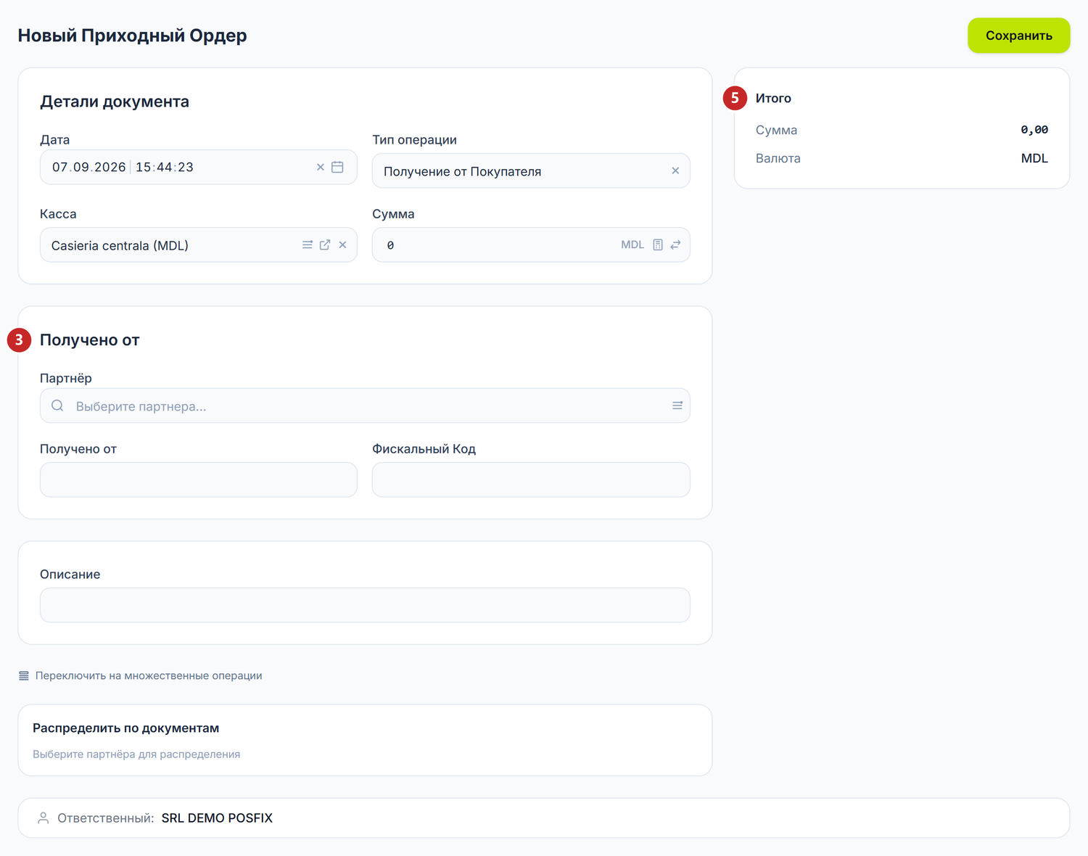Focus the Получено от text input

point(199,480)
